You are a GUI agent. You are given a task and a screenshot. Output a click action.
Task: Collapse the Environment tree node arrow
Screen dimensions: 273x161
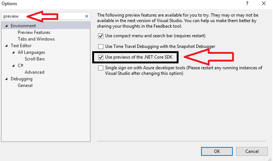pyautogui.click(x=6, y=26)
